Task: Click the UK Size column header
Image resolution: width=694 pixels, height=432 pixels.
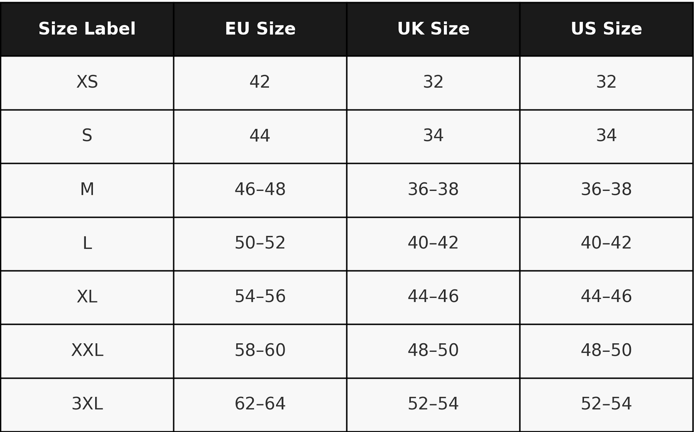Action: [x=433, y=29]
